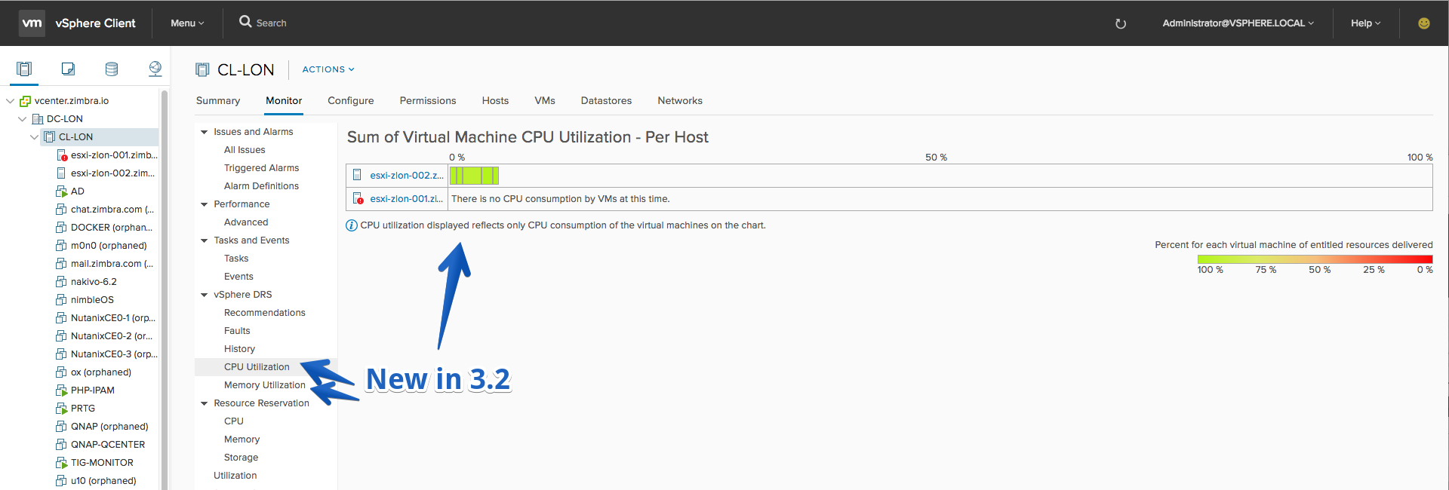This screenshot has width=1449, height=490.
Task: Collapse the CL-LON cluster node
Action: 34,137
